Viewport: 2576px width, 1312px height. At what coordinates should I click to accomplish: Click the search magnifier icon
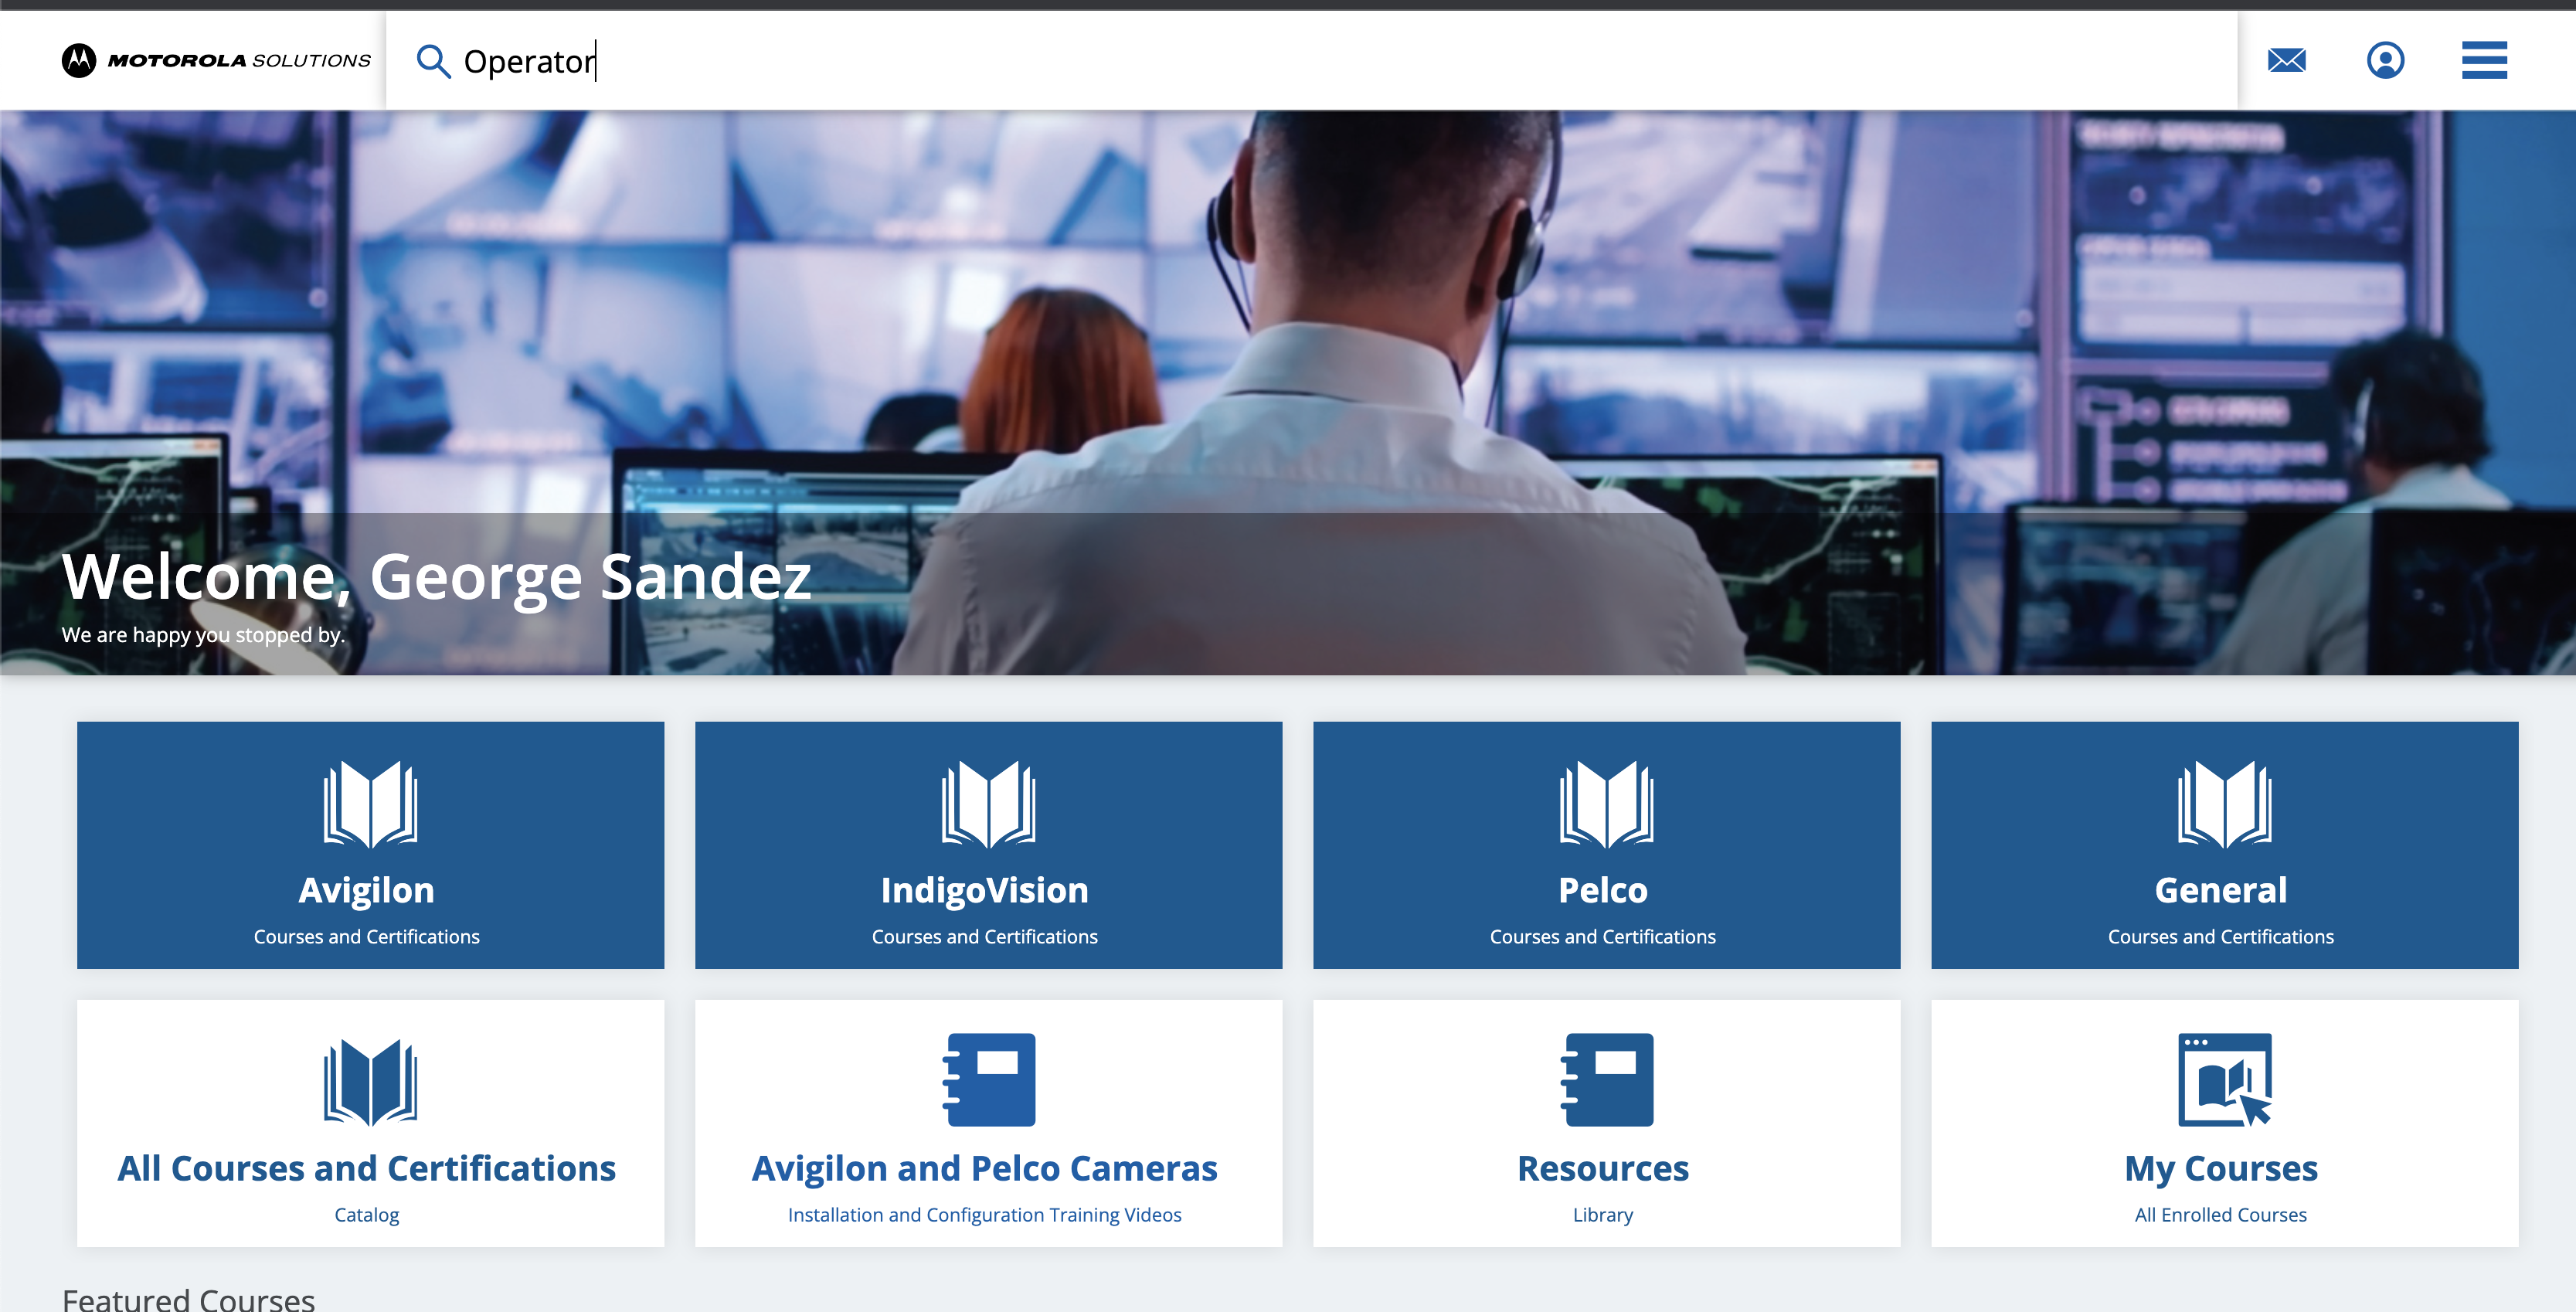click(433, 61)
